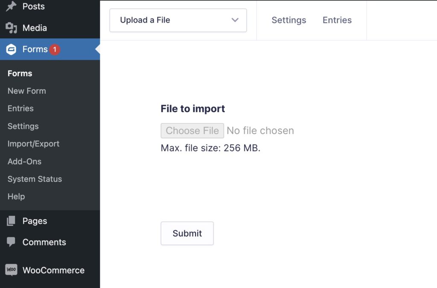Expand the WooCommerce menu section
437x288 pixels.
[53, 270]
